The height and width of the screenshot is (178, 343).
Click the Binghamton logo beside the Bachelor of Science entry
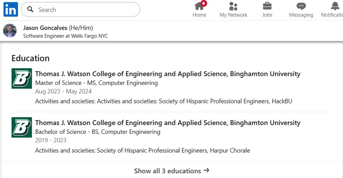[22, 127]
